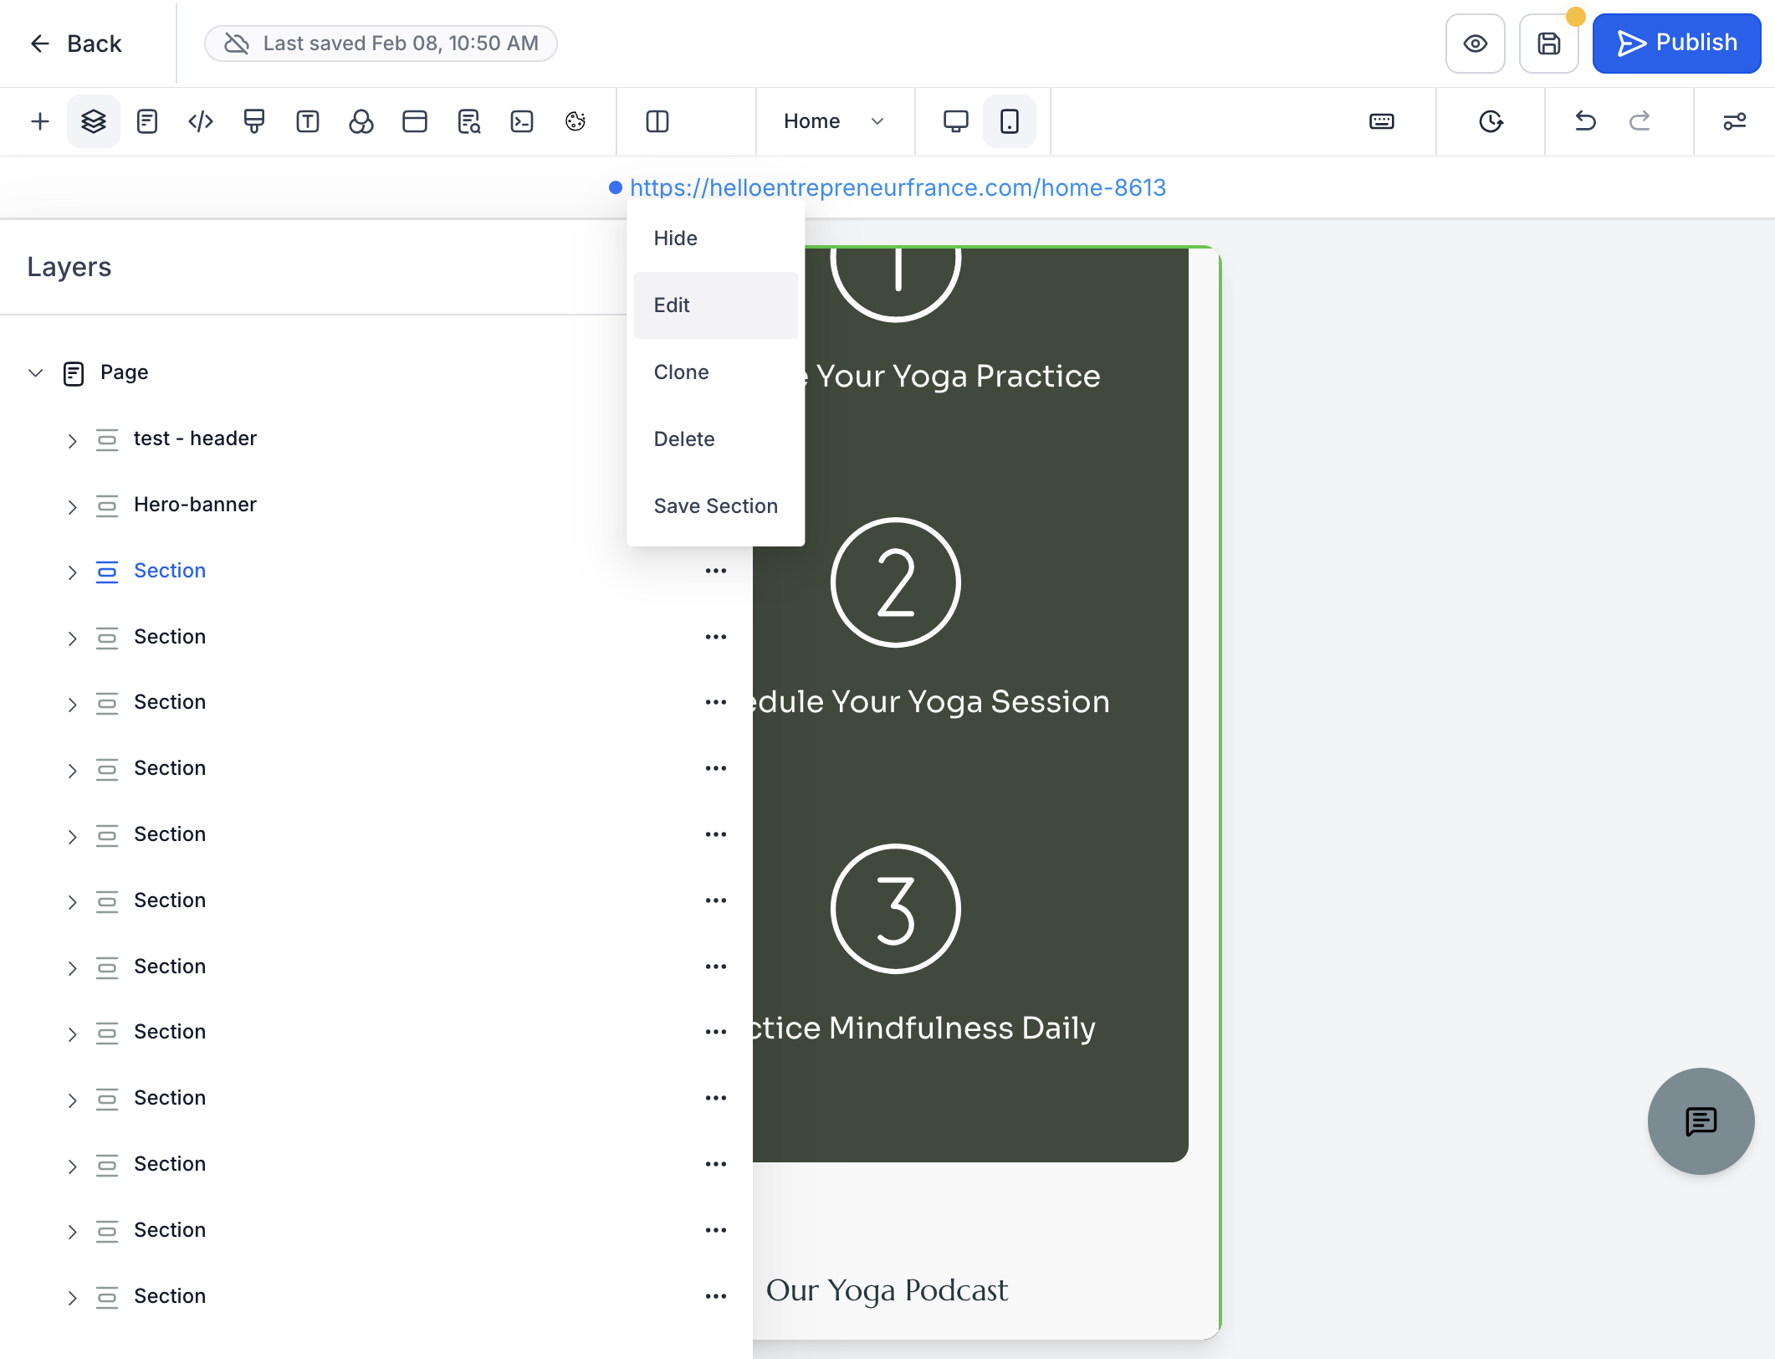Screen dimensions: 1775x1359
Task: Open the version history clock icon
Action: 1491,121
